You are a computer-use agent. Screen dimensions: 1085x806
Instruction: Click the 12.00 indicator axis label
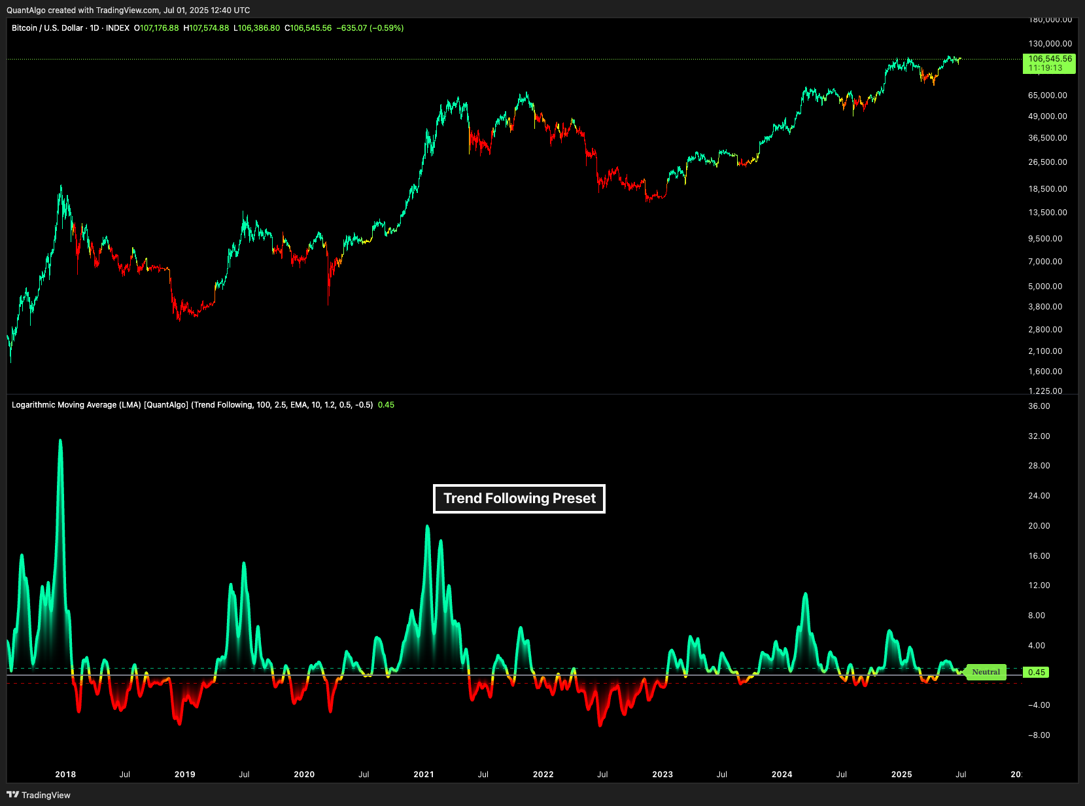coord(1039,586)
